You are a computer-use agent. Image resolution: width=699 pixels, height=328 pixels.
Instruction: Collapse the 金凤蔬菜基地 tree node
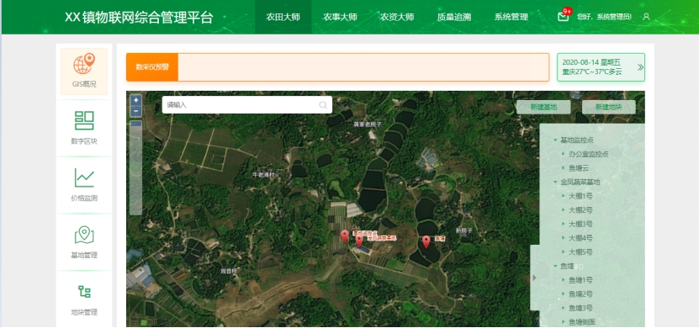coord(555,183)
